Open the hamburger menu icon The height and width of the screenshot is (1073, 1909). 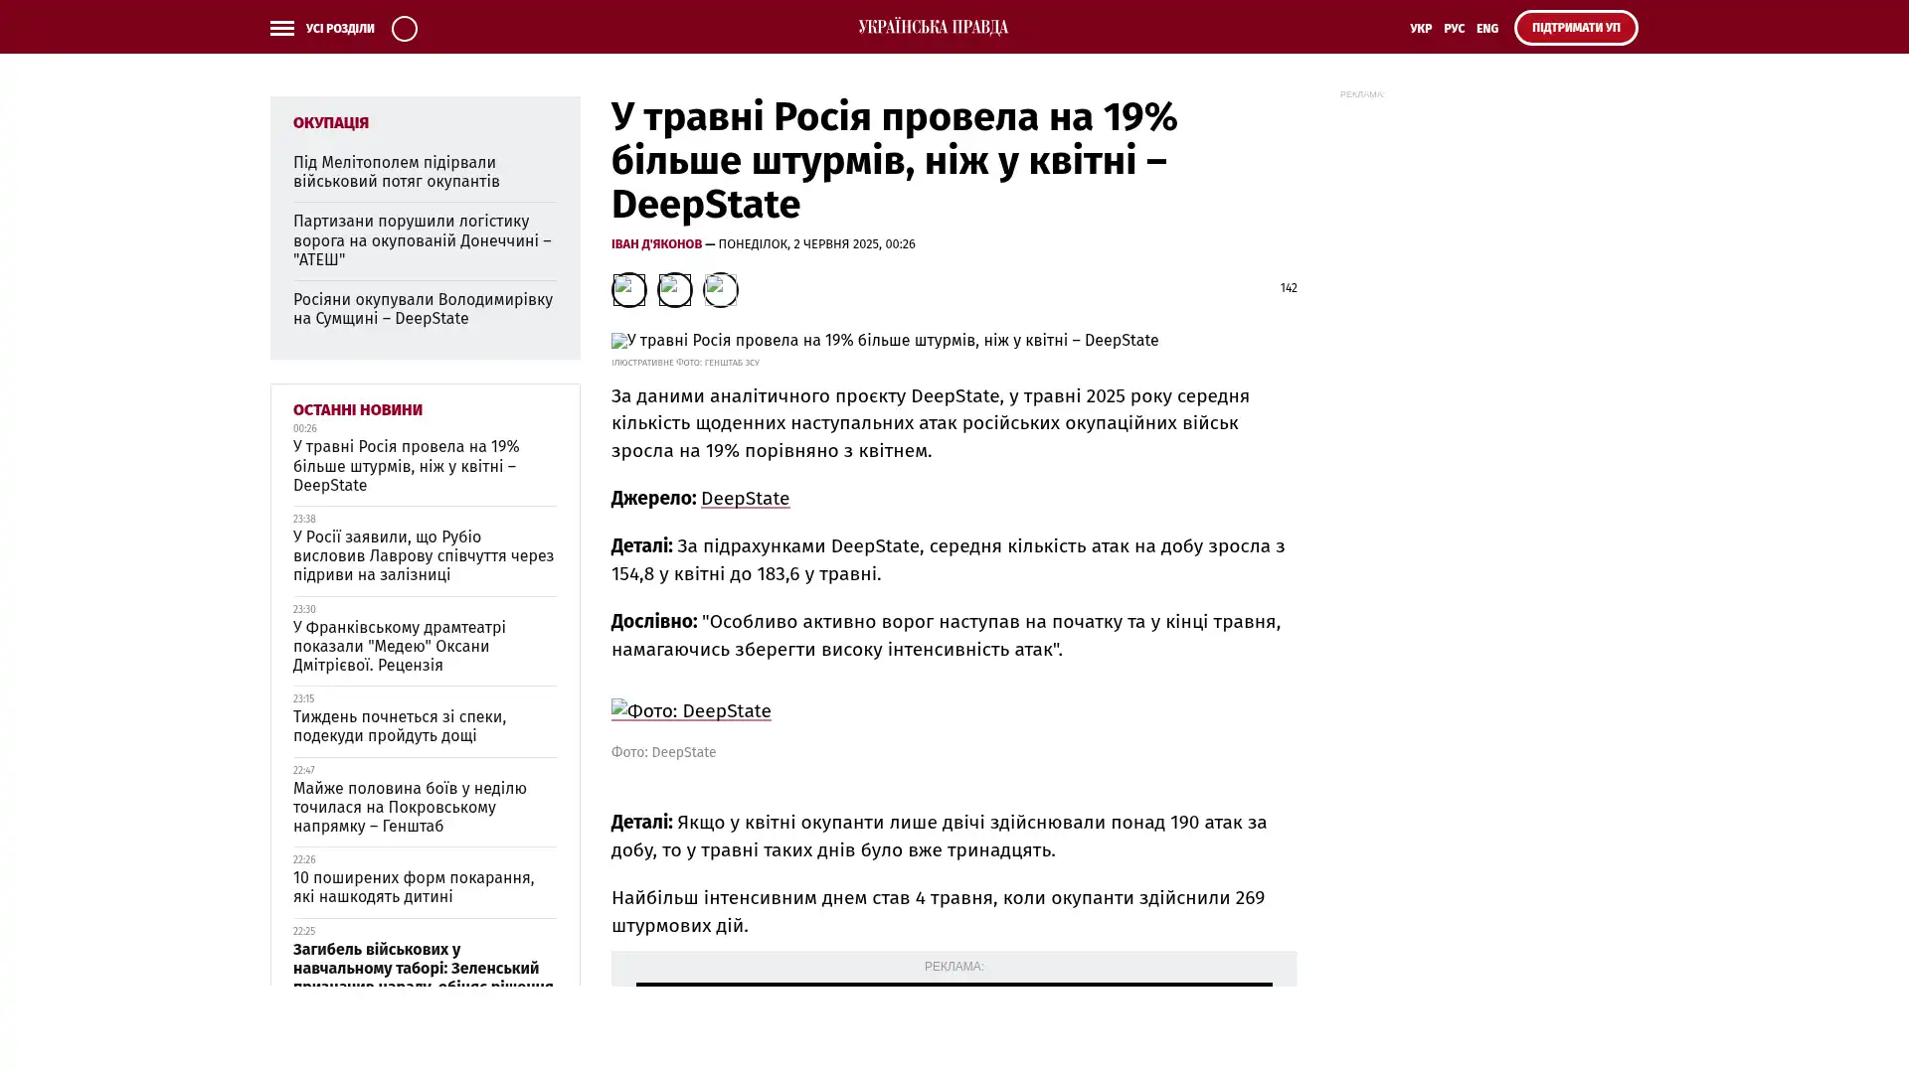[x=281, y=28]
